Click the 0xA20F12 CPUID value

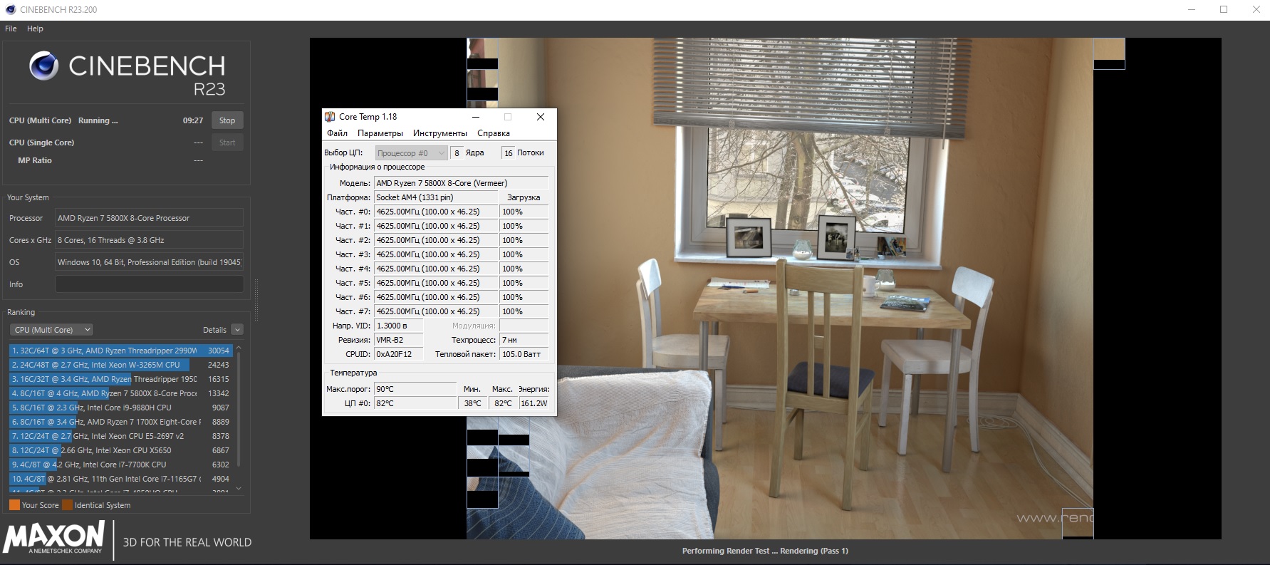[x=399, y=354]
